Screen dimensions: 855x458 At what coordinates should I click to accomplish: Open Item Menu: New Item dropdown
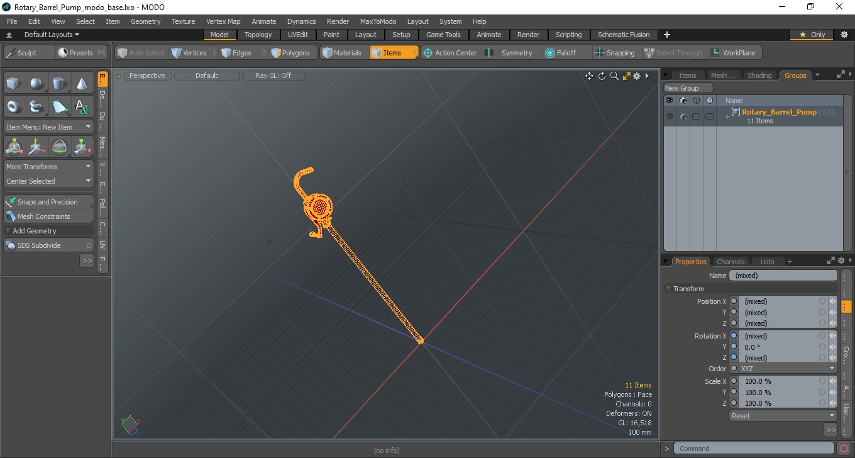coord(48,127)
